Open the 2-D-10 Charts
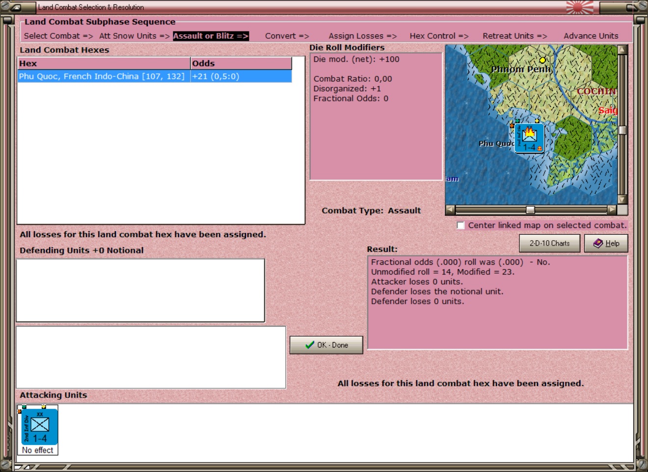 (x=549, y=243)
